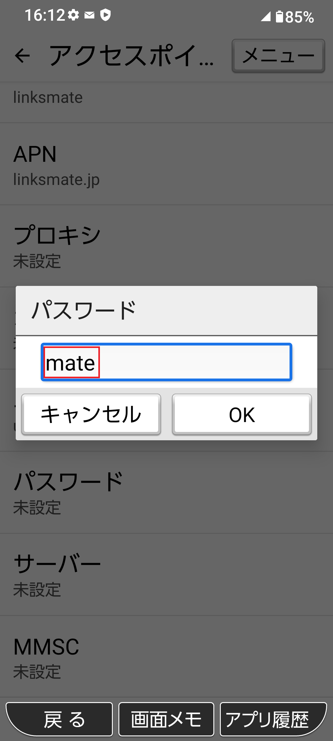
Task: Dismiss the dialog with キャンセル
Action: click(x=91, y=415)
